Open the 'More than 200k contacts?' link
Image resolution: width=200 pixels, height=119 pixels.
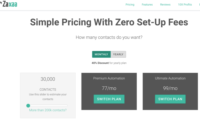click(x=48, y=110)
